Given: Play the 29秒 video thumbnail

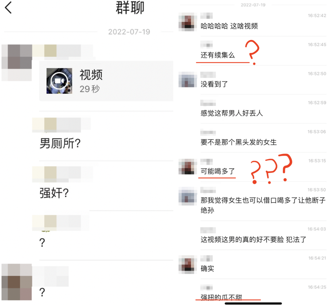Looking at the screenshot, I should pos(59,81).
